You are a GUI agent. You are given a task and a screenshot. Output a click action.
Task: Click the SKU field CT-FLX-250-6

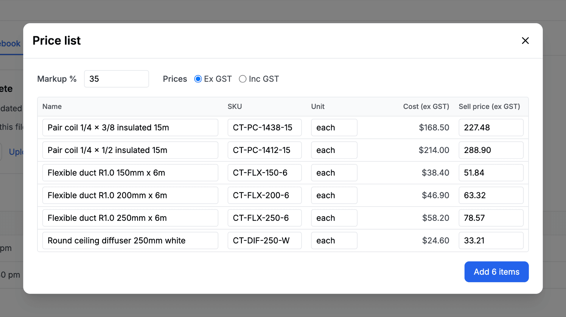coord(265,218)
